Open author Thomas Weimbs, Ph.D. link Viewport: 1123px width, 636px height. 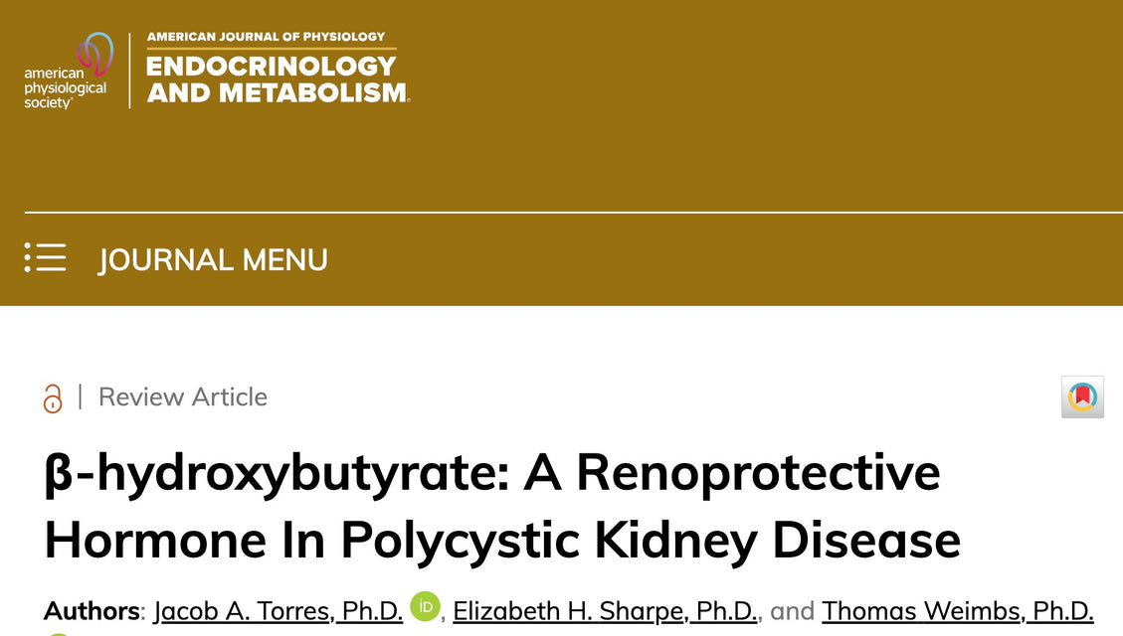[958, 611]
